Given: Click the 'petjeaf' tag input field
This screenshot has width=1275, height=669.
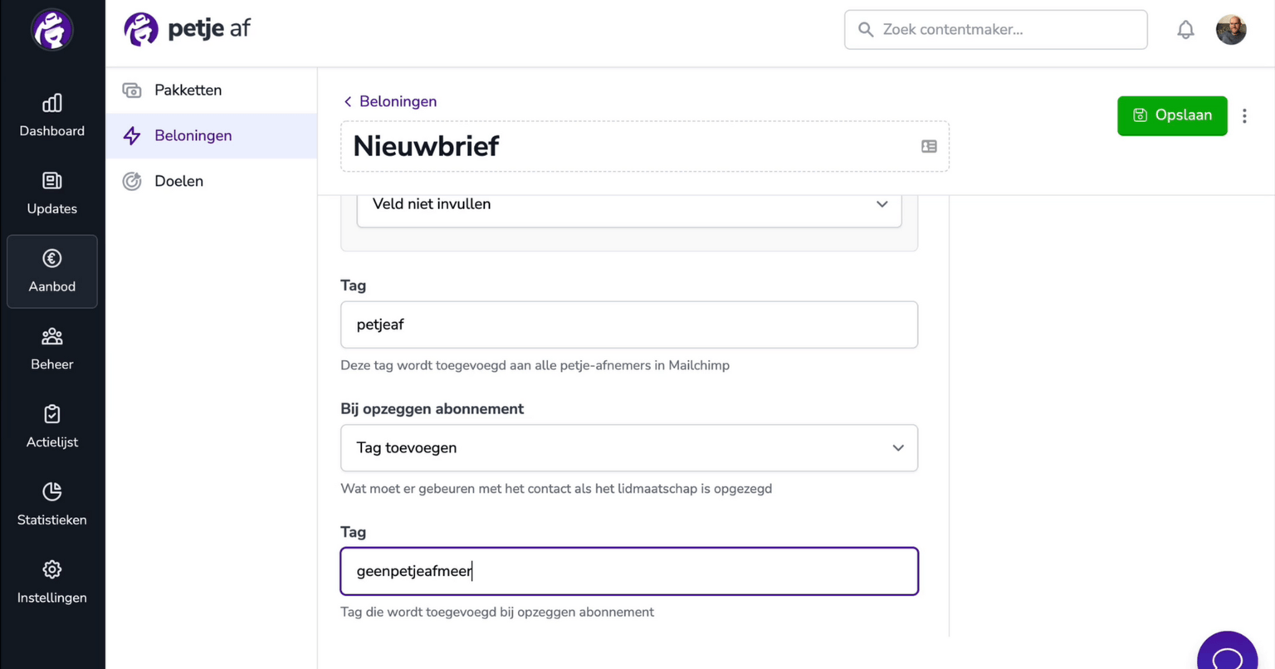Looking at the screenshot, I should click(x=629, y=325).
